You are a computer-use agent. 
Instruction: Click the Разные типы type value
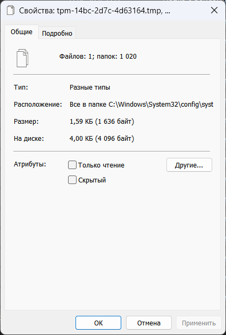[x=90, y=87]
